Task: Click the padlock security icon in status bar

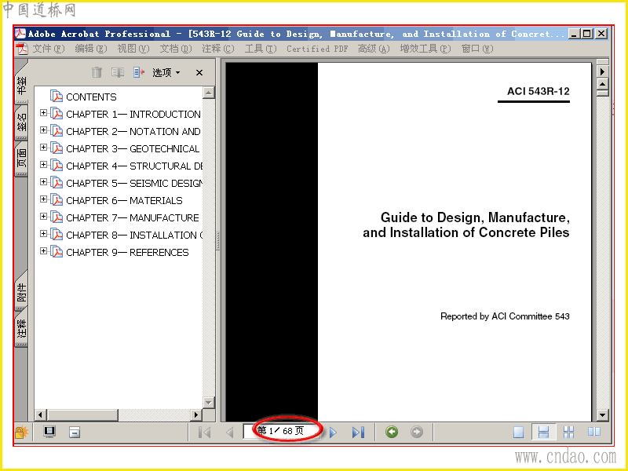Action: pos(22,433)
